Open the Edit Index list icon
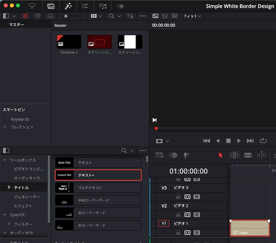The image size is (276, 243). pos(85,6)
